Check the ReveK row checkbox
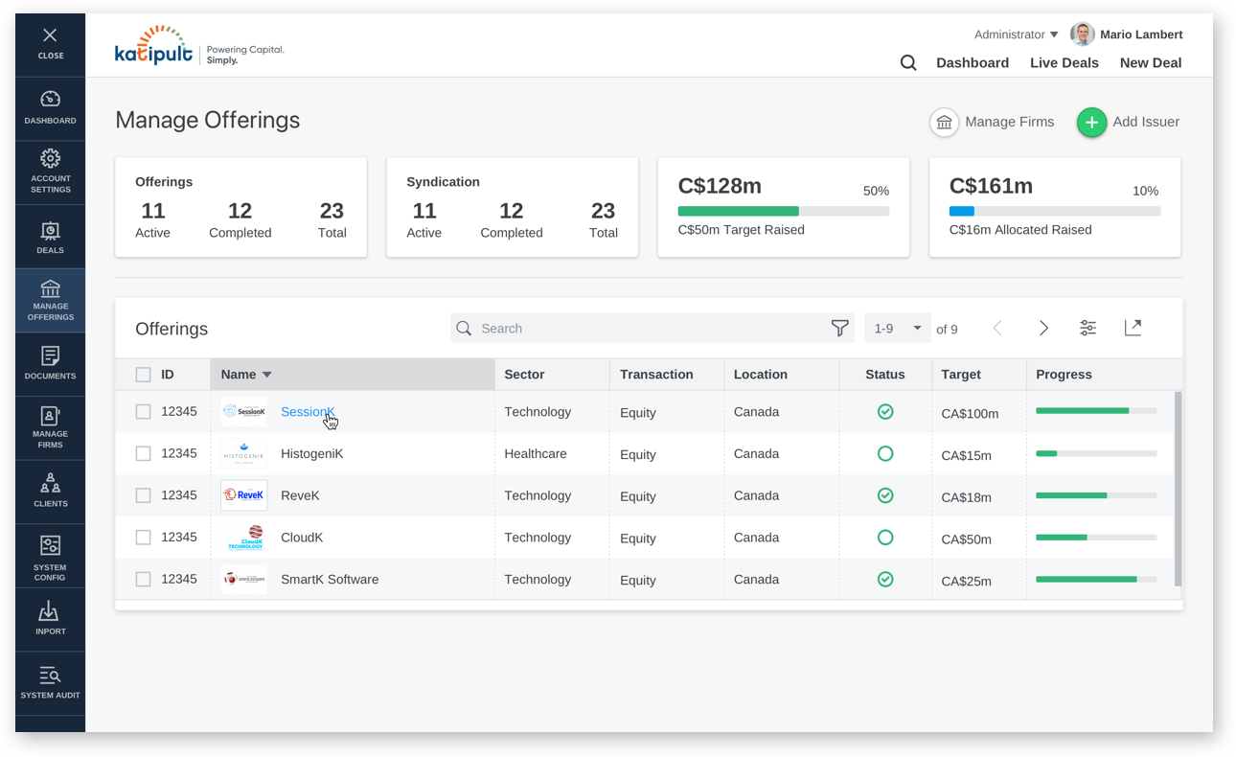Image resolution: width=1236 pixels, height=757 pixels. (x=144, y=495)
